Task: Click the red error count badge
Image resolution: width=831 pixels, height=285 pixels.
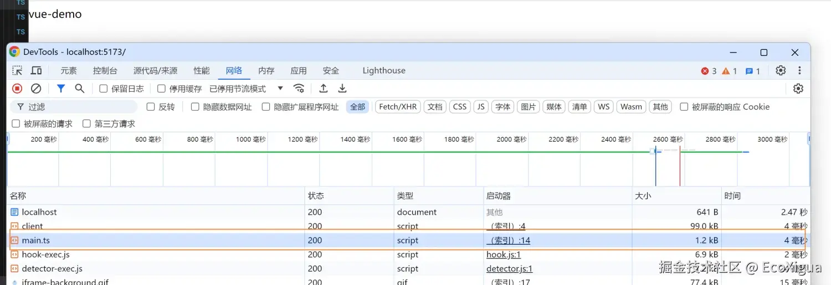Action: (709, 71)
